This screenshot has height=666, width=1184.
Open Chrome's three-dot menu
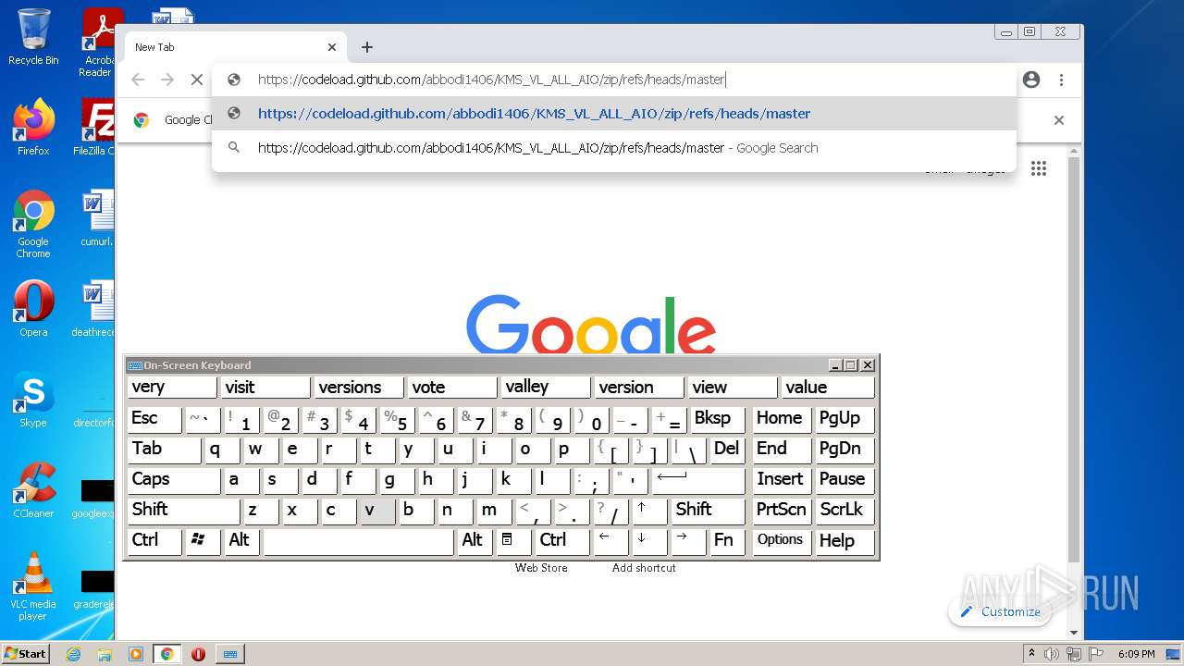click(x=1062, y=80)
